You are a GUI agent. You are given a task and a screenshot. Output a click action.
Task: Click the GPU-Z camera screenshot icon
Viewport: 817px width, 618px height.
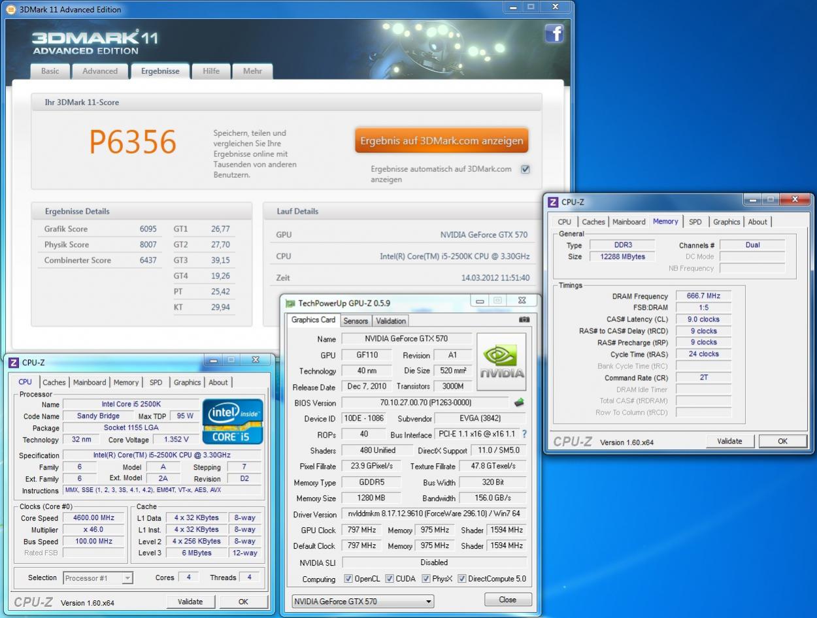click(524, 320)
